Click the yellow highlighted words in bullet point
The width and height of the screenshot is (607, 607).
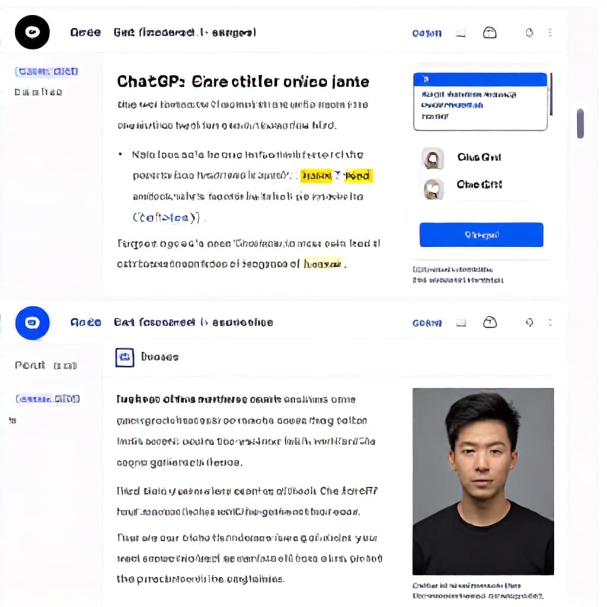337,175
